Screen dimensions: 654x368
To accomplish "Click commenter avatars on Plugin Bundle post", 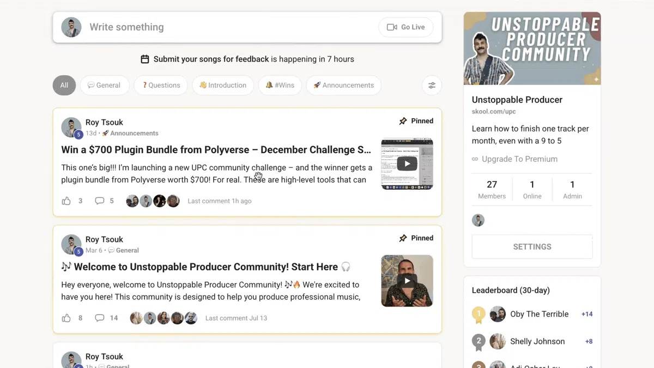I will tap(153, 201).
